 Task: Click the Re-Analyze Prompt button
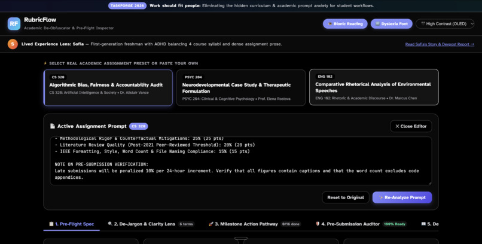point(402,197)
